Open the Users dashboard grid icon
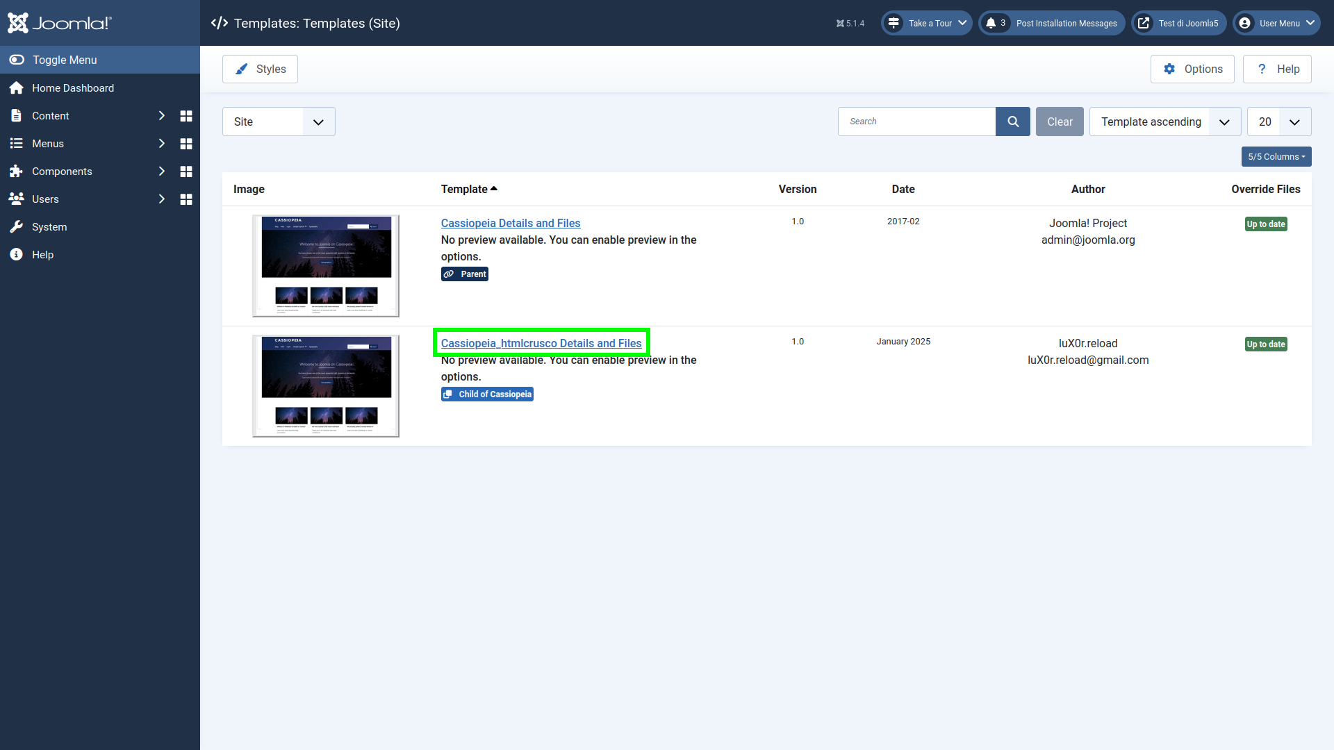The width and height of the screenshot is (1334, 750). point(186,199)
